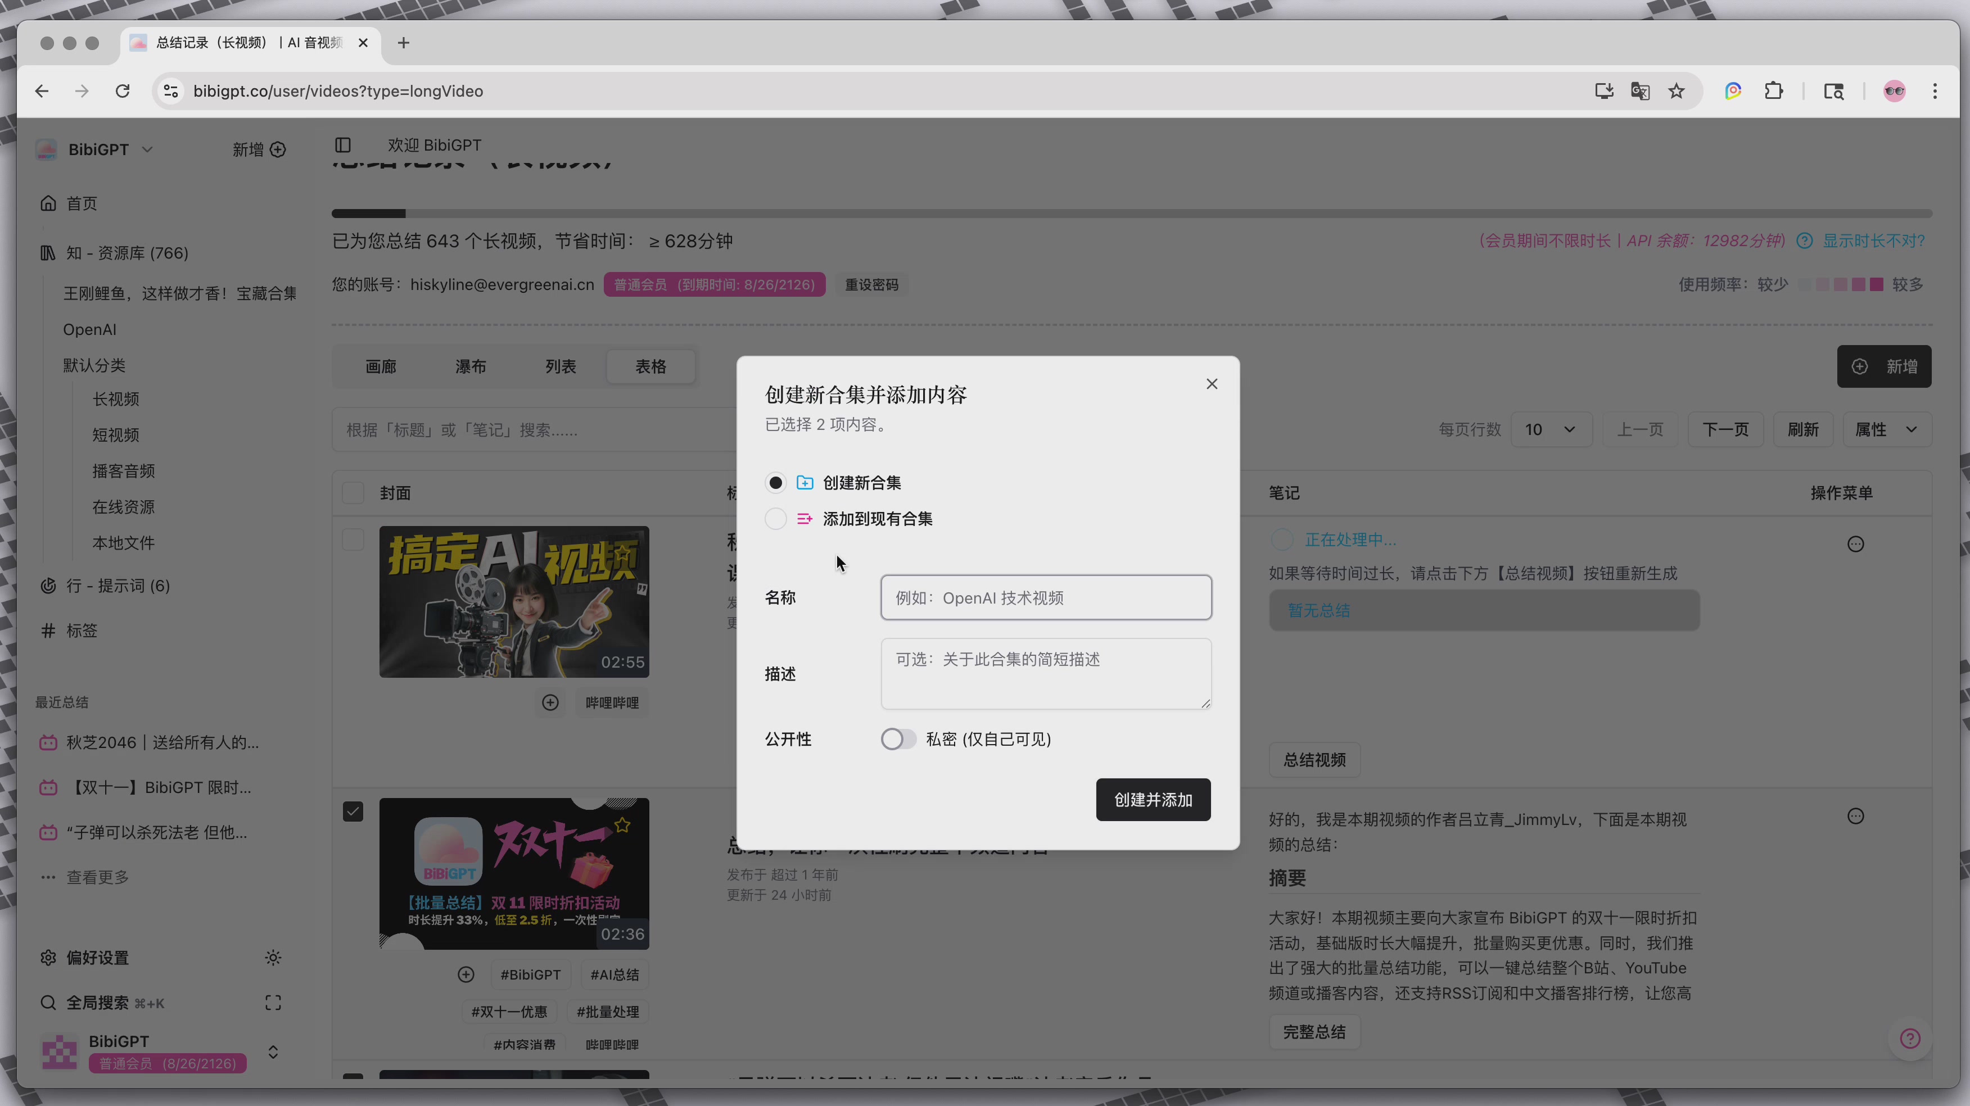
Task: Bookmark this page with the star icon
Action: tap(1677, 91)
